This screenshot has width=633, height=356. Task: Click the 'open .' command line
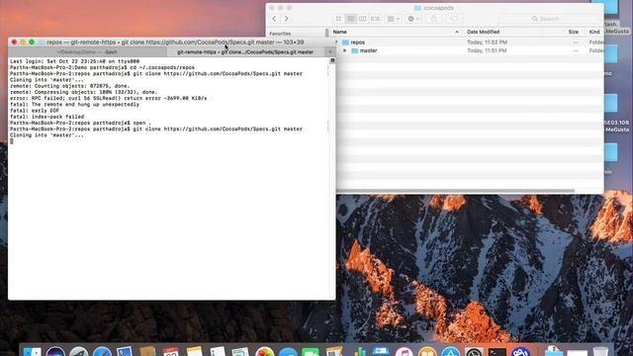click(x=80, y=123)
